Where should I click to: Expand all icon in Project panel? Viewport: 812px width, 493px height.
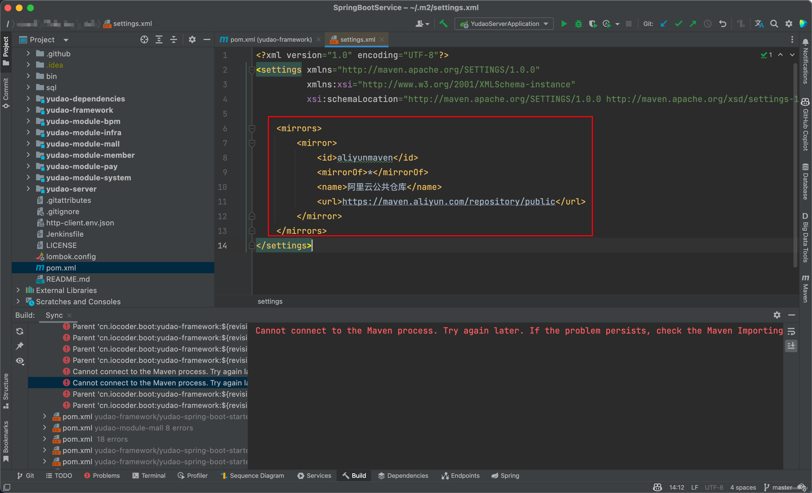tap(159, 39)
